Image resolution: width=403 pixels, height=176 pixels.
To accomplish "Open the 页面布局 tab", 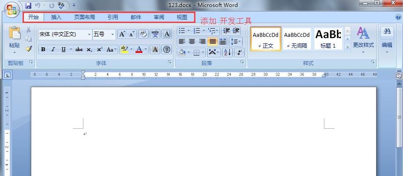I will pyautogui.click(x=85, y=17).
